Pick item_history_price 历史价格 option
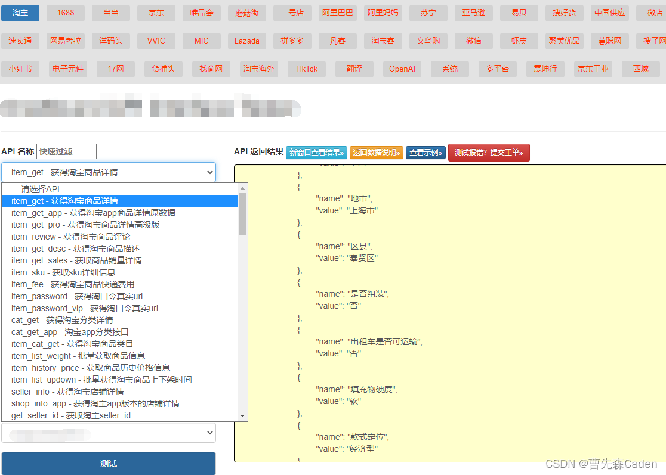 click(120, 368)
